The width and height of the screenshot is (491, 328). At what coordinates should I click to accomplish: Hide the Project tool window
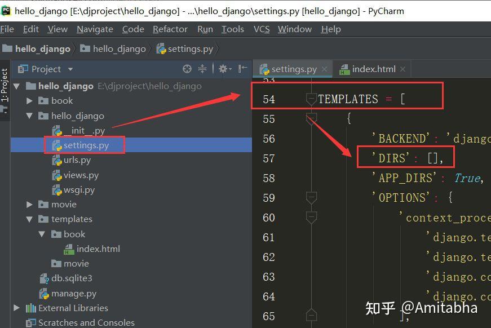242,69
